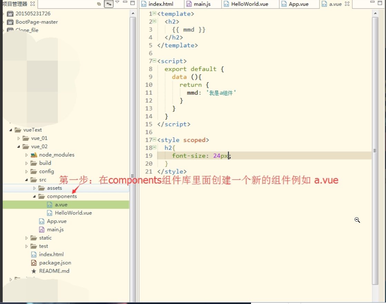386x304 pixels.
Task: Collapse the src folder
Action: 26,180
